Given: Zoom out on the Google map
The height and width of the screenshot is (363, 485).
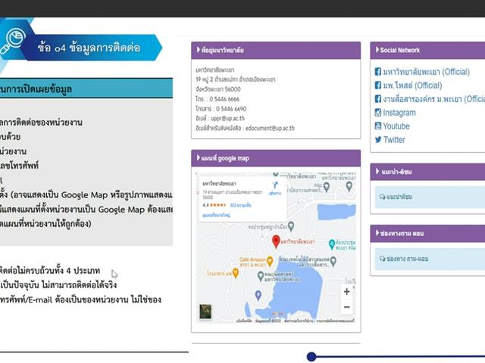Looking at the screenshot, I should (x=347, y=307).
